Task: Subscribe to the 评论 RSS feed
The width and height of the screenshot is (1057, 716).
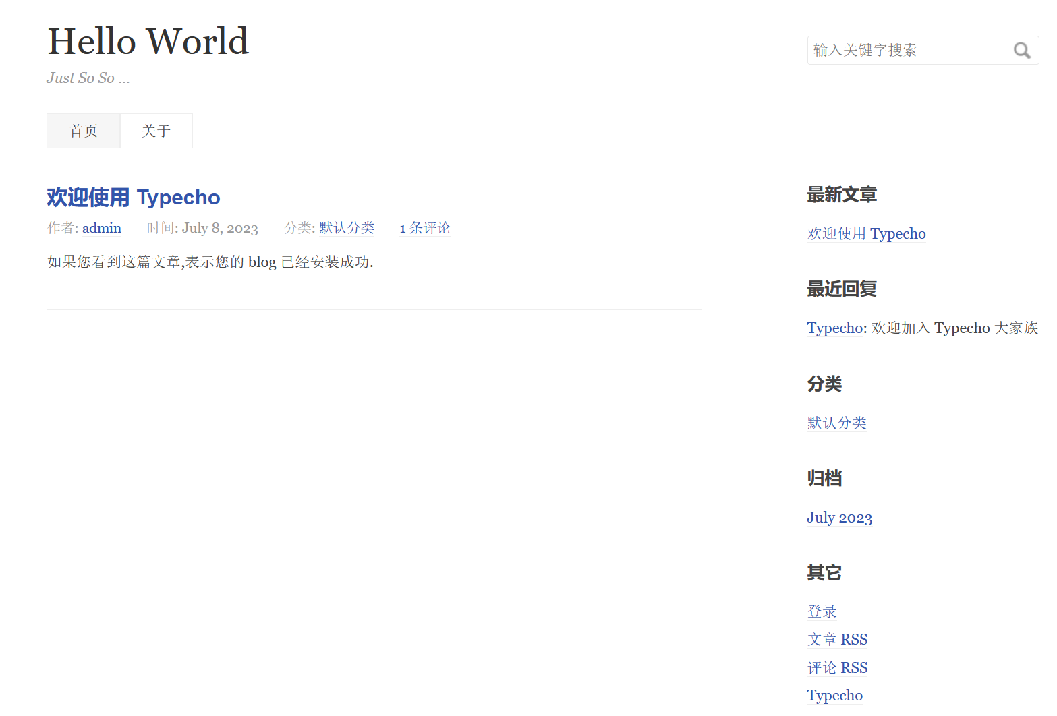Action: (x=837, y=667)
